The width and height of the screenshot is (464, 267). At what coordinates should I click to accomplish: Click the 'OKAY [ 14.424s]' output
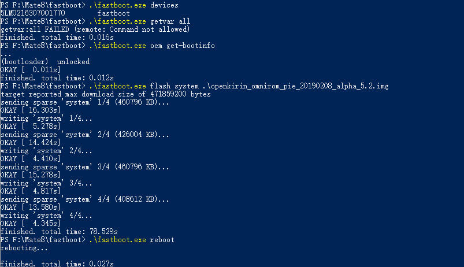click(x=30, y=142)
